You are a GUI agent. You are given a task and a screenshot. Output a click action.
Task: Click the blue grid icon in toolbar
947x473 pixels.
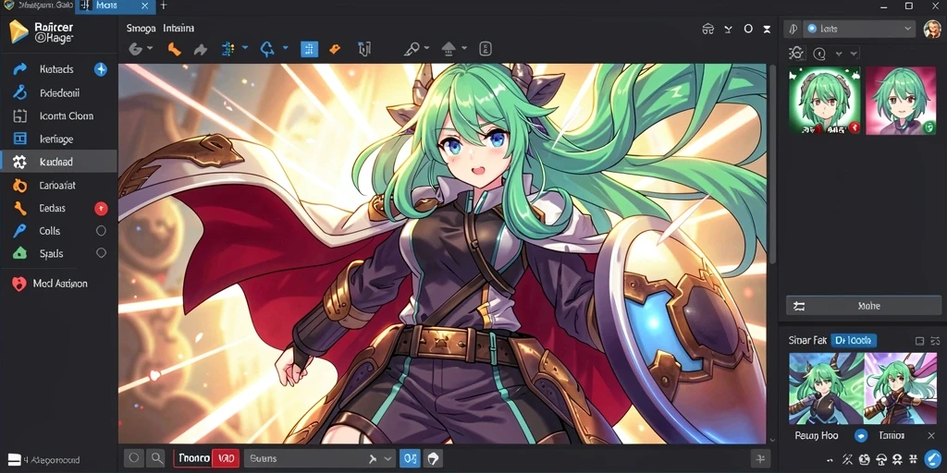309,49
